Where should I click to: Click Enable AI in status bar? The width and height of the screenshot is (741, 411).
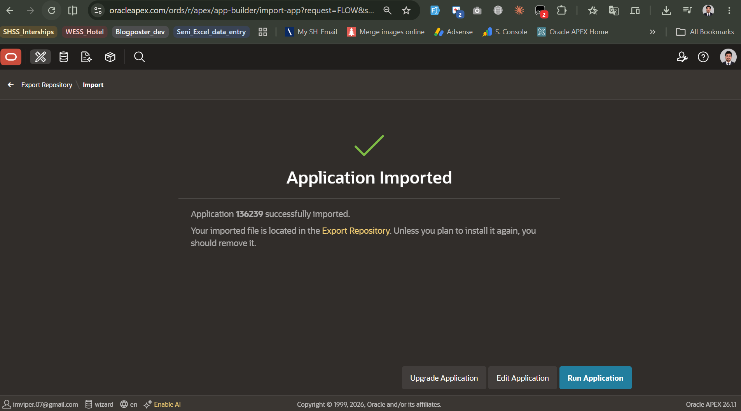[x=162, y=404]
